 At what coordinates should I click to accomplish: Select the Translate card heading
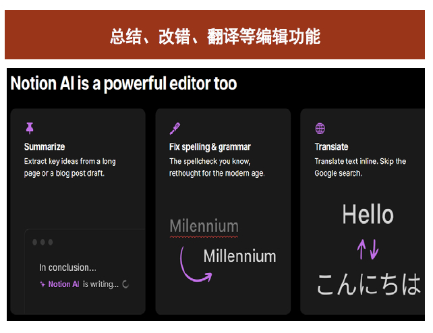pos(331,147)
